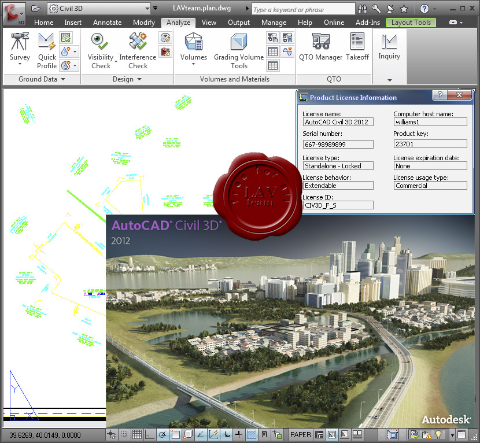Click the pencil edit icon next to Interference Check
480x443 pixels.
coord(165,38)
